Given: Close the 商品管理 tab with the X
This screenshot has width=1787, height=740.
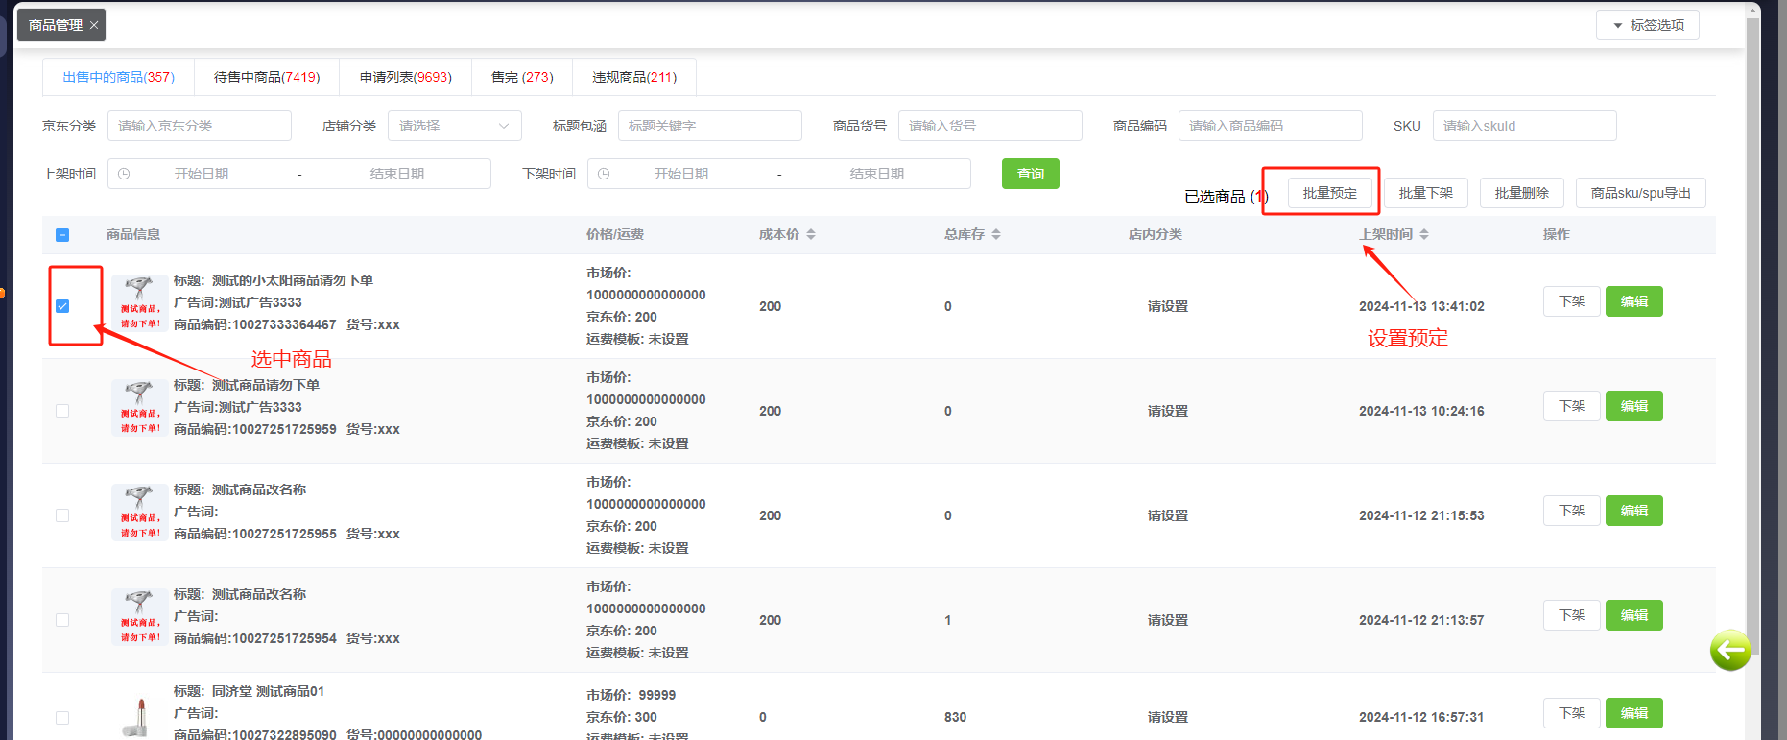Looking at the screenshot, I should click(94, 25).
